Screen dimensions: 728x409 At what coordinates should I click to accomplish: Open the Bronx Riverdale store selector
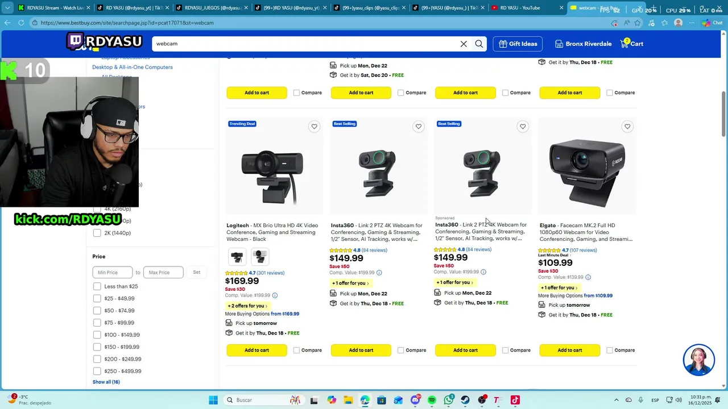(x=583, y=44)
